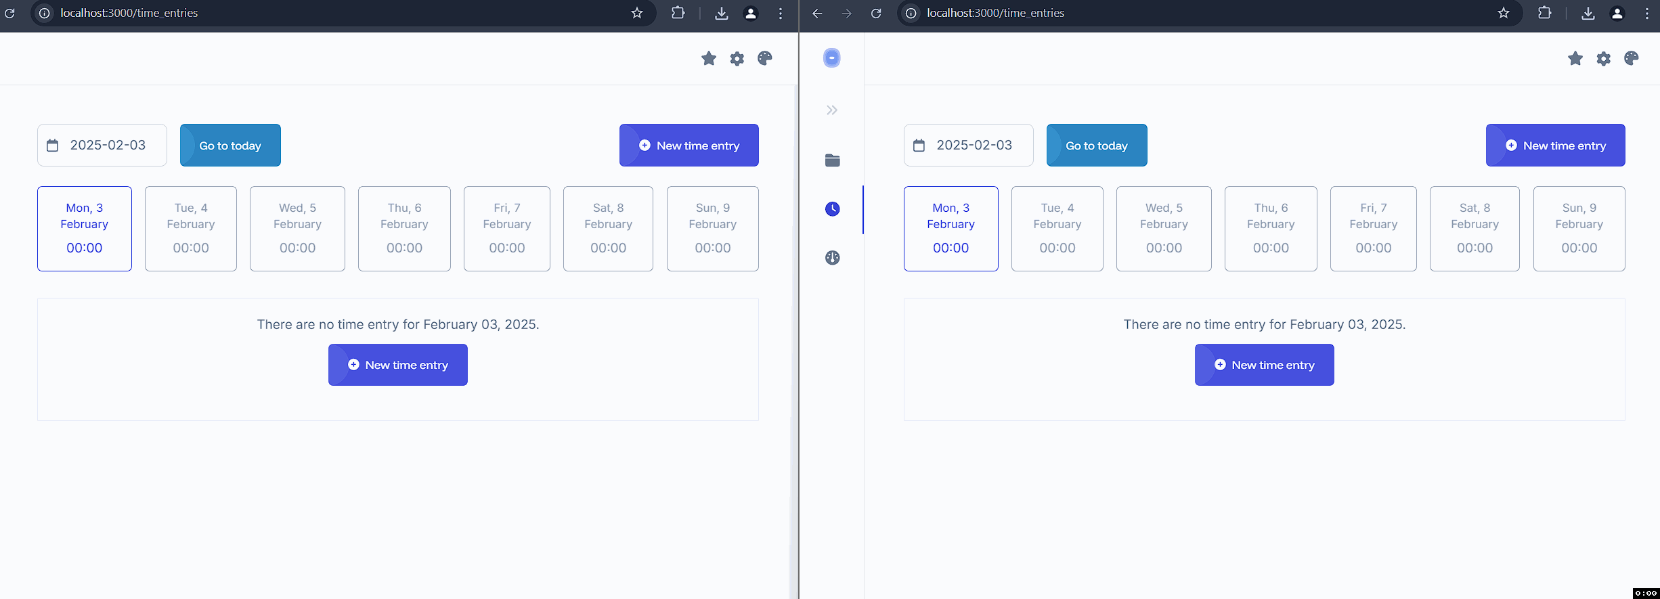Click Go to today in left window
The height and width of the screenshot is (599, 1660).
click(230, 145)
